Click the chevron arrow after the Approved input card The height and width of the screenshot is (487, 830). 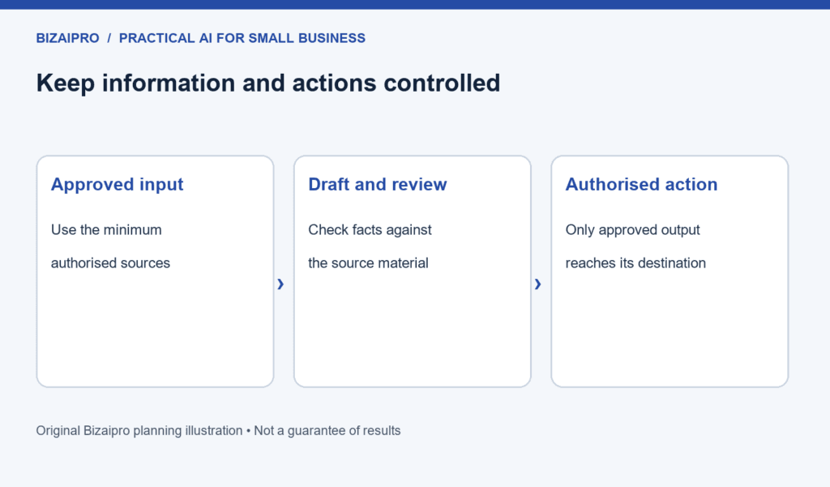coord(280,284)
